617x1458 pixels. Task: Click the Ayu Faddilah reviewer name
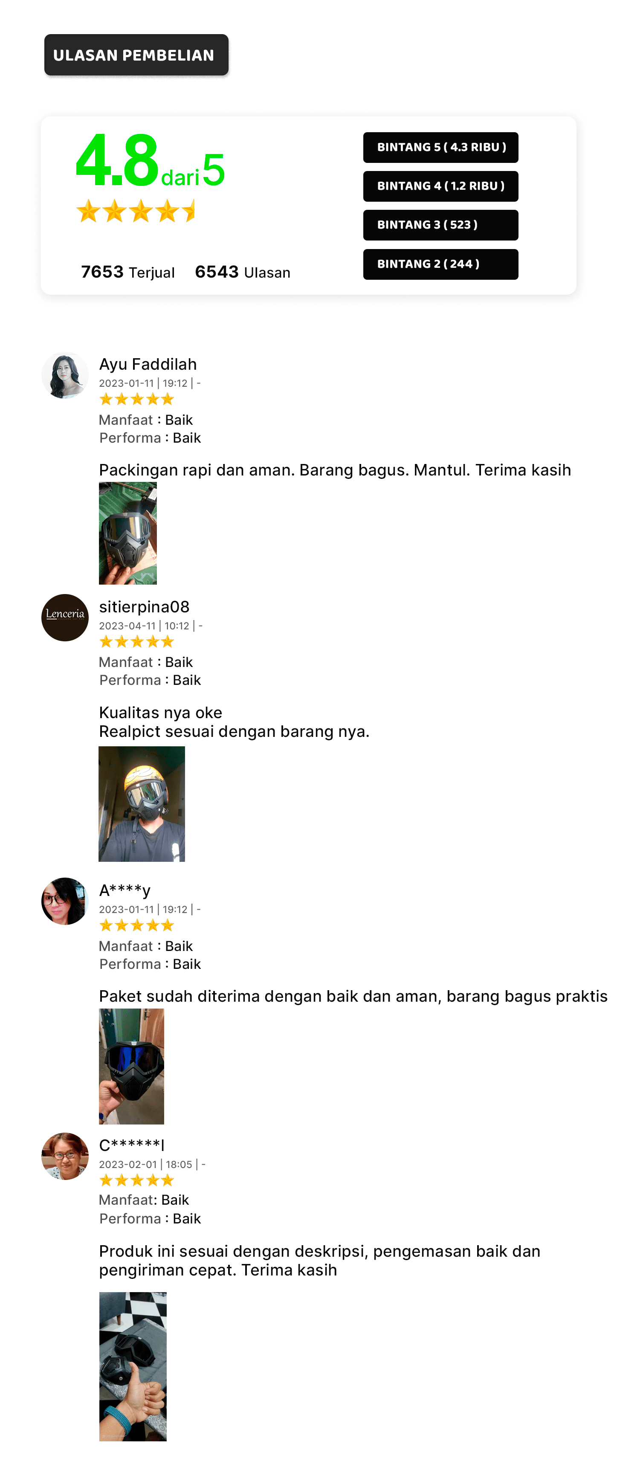coord(148,365)
